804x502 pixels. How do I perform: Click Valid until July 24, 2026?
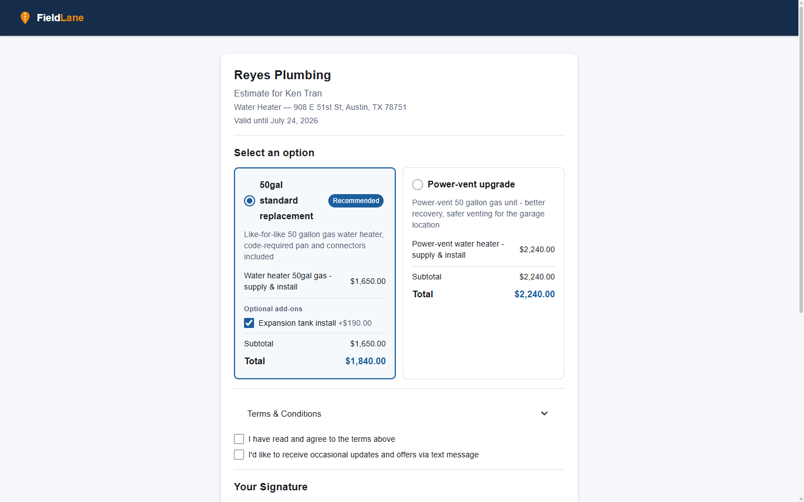coord(276,120)
